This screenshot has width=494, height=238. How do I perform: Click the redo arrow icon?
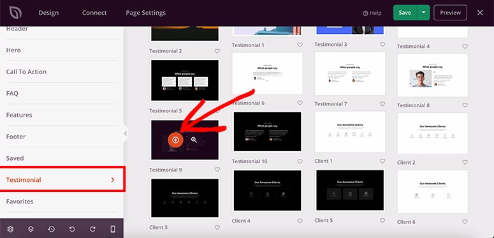point(92,229)
